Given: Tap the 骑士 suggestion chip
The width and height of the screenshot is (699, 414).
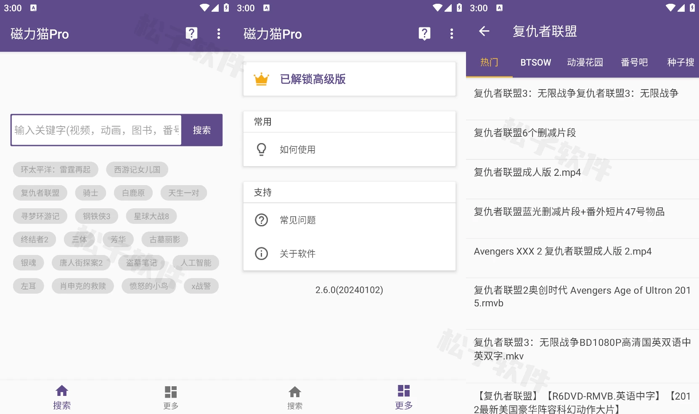Looking at the screenshot, I should pyautogui.click(x=90, y=193).
